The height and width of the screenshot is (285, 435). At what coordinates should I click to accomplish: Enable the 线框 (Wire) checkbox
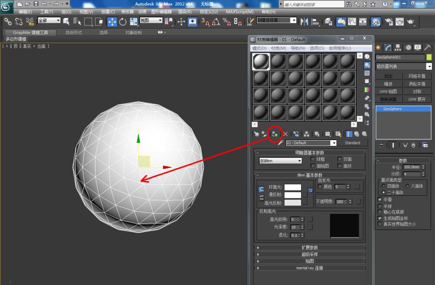[x=313, y=159]
